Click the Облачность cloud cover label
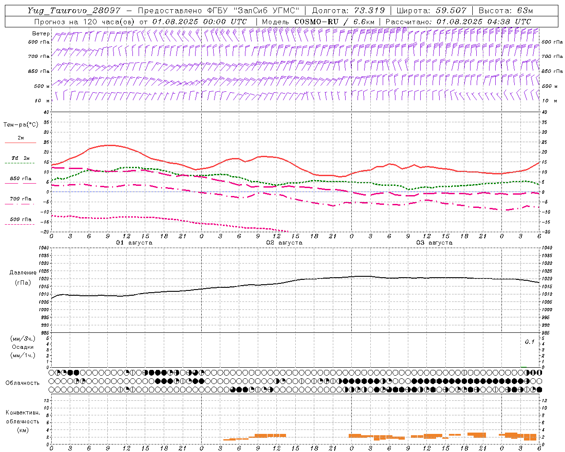Screen dimensions: 565x452 coord(23,383)
